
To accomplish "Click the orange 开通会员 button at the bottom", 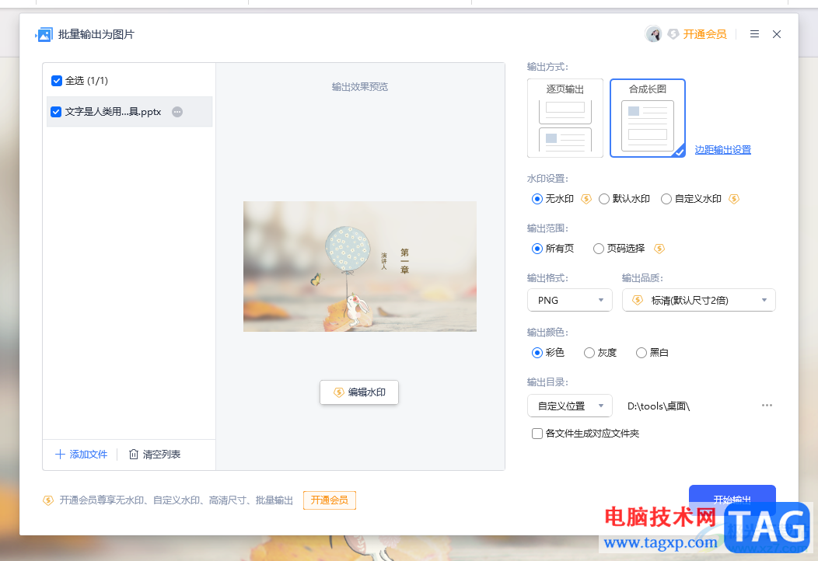I will [x=329, y=500].
